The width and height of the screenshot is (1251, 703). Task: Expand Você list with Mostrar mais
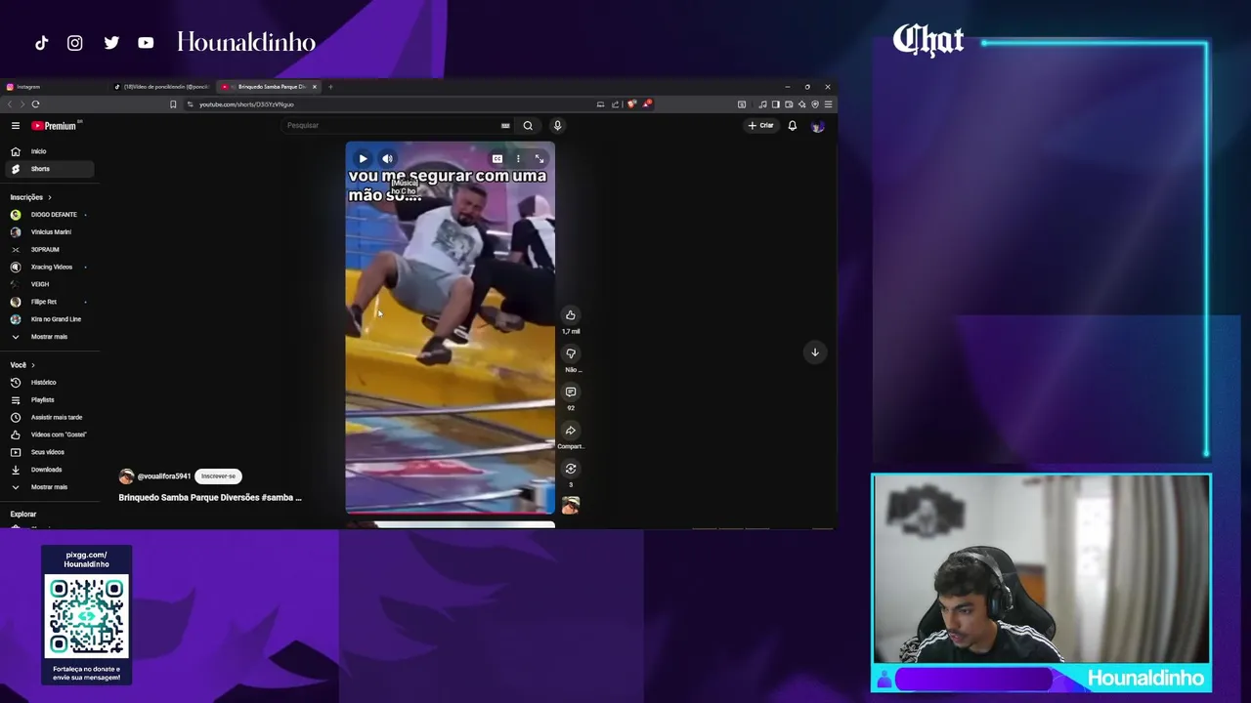pos(48,487)
